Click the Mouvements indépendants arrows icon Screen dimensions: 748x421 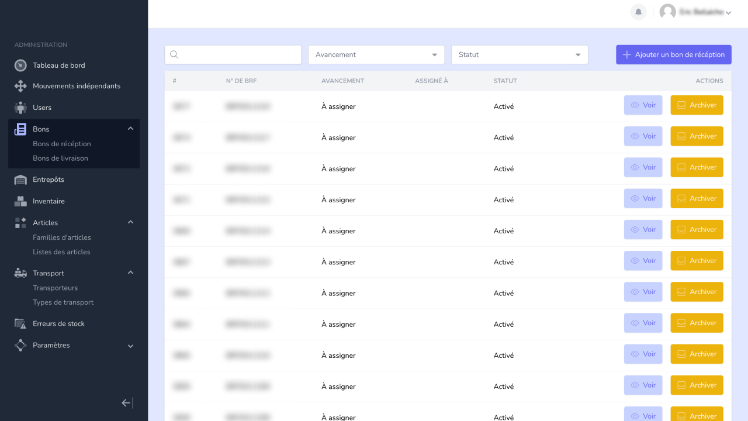20,86
